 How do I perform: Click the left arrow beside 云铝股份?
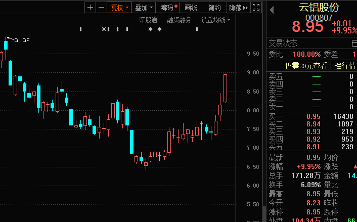(x=272, y=9)
